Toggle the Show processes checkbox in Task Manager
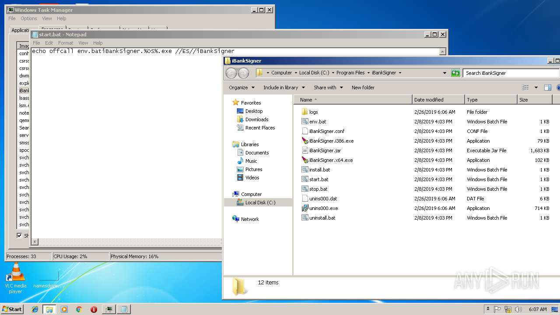Image resolution: width=560 pixels, height=315 pixels. coord(19,235)
